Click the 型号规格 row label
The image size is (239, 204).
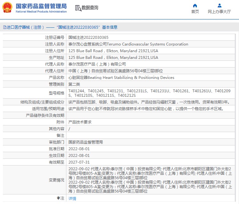point(56,93)
